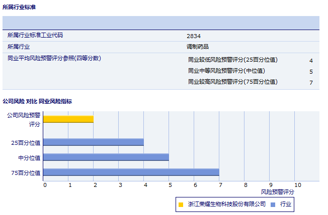Click the 公司风险 对比 同业风险指标 heading
Image resolution: width=328 pixels, height=215 pixels.
click(x=37, y=101)
